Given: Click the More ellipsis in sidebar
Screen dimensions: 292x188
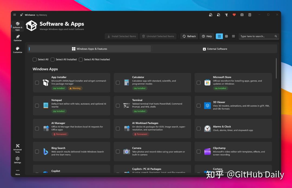Looking at the screenshot, I should (x=18, y=172).
